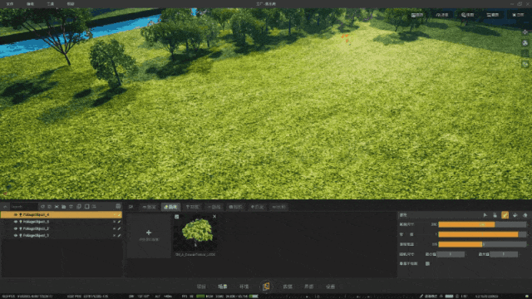Click the bottom icon on the viewport right edge
The image size is (532, 299).
tap(525, 64)
